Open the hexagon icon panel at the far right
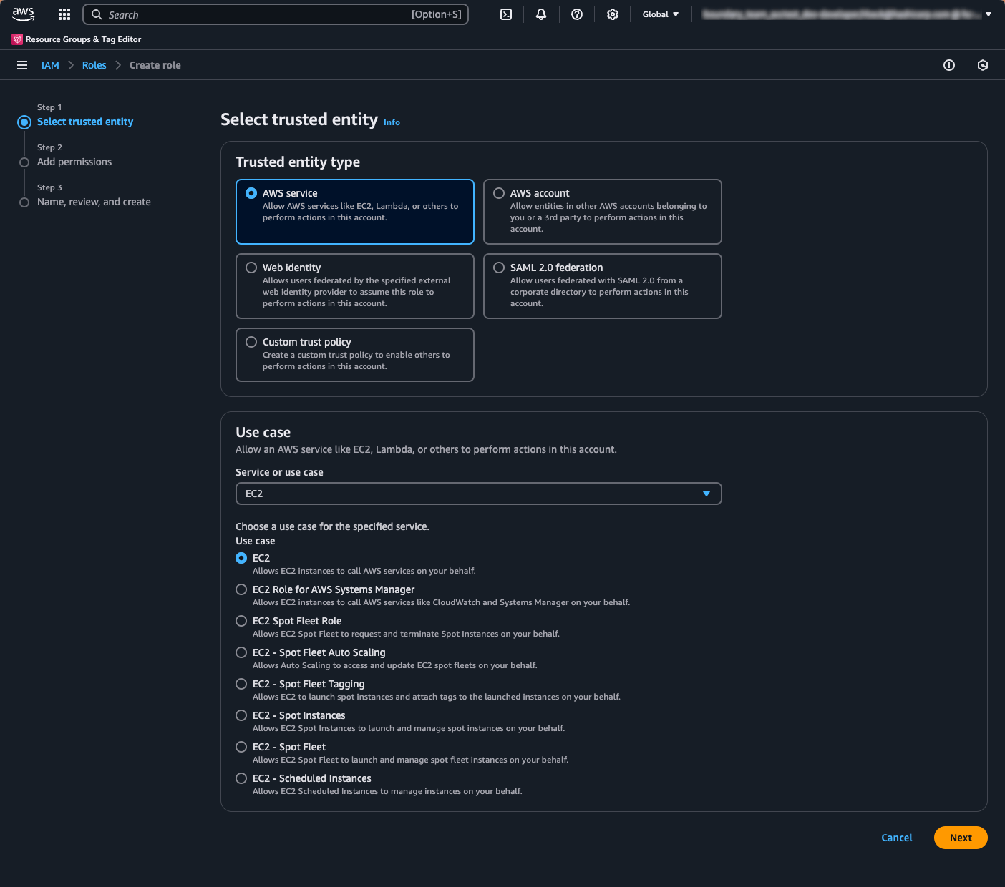The width and height of the screenshot is (1005, 887). [983, 65]
